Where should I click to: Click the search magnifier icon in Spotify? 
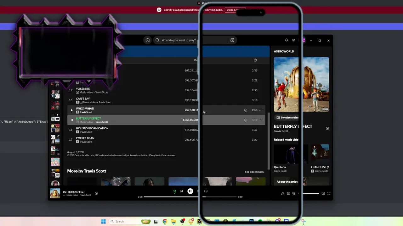coord(157,40)
